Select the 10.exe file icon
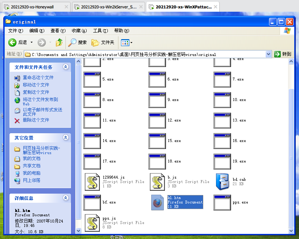This screenshot has width=299, height=239. click(x=222, y=100)
